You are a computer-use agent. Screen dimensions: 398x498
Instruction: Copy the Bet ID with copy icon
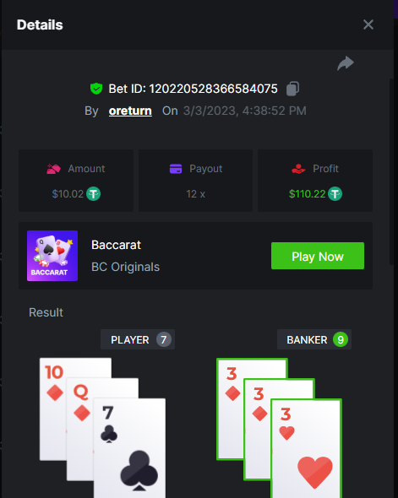[292, 89]
